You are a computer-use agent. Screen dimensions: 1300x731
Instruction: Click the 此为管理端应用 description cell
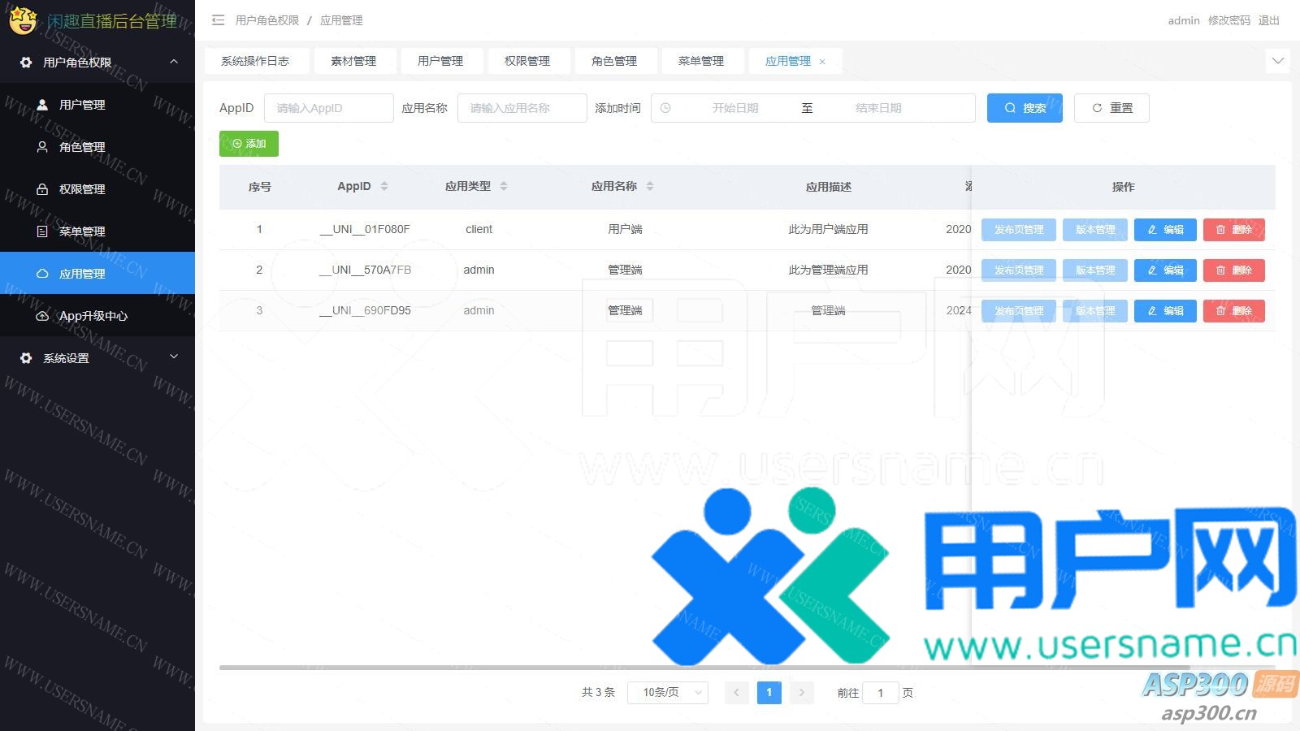click(828, 270)
